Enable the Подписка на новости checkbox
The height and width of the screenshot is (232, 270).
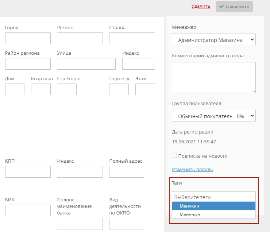[174, 156]
